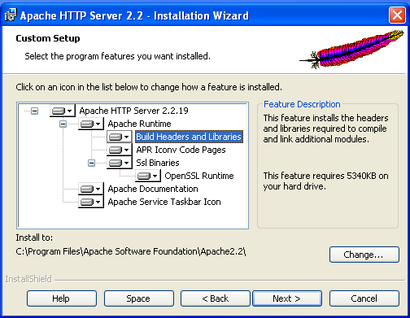The height and width of the screenshot is (318, 410).
Task: Proceed with the Next > button
Action: click(x=287, y=298)
